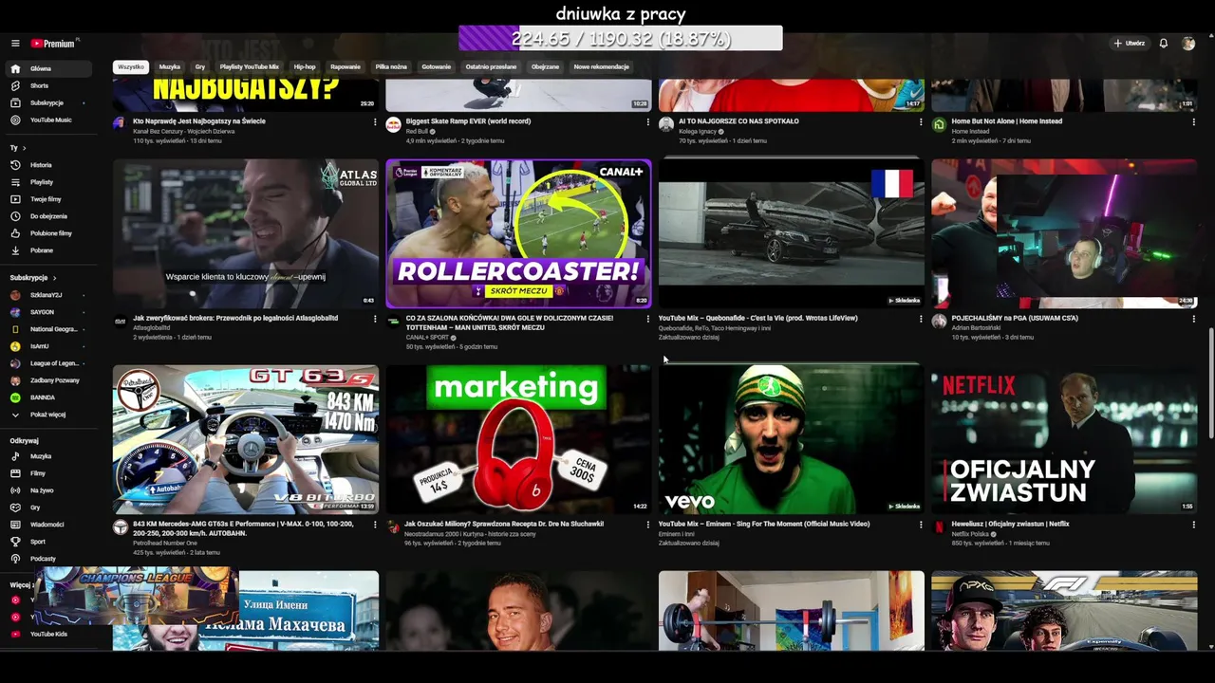Select the Gotowanie filter chip
The height and width of the screenshot is (683, 1215).
pyautogui.click(x=437, y=67)
